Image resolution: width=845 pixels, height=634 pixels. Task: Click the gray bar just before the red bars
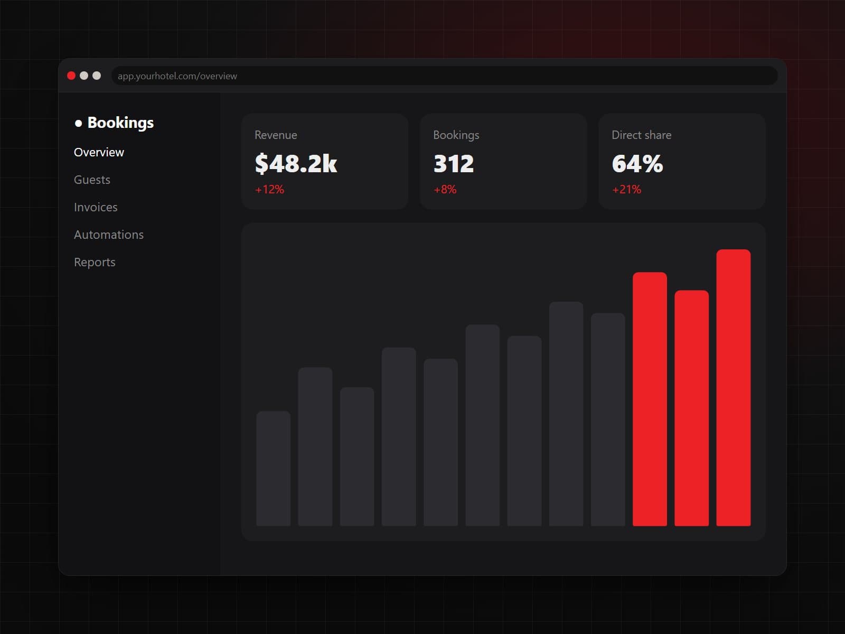click(608, 419)
